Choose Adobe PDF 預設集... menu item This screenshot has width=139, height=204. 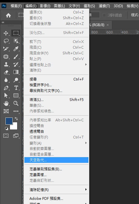pyautogui.click(x=56, y=199)
